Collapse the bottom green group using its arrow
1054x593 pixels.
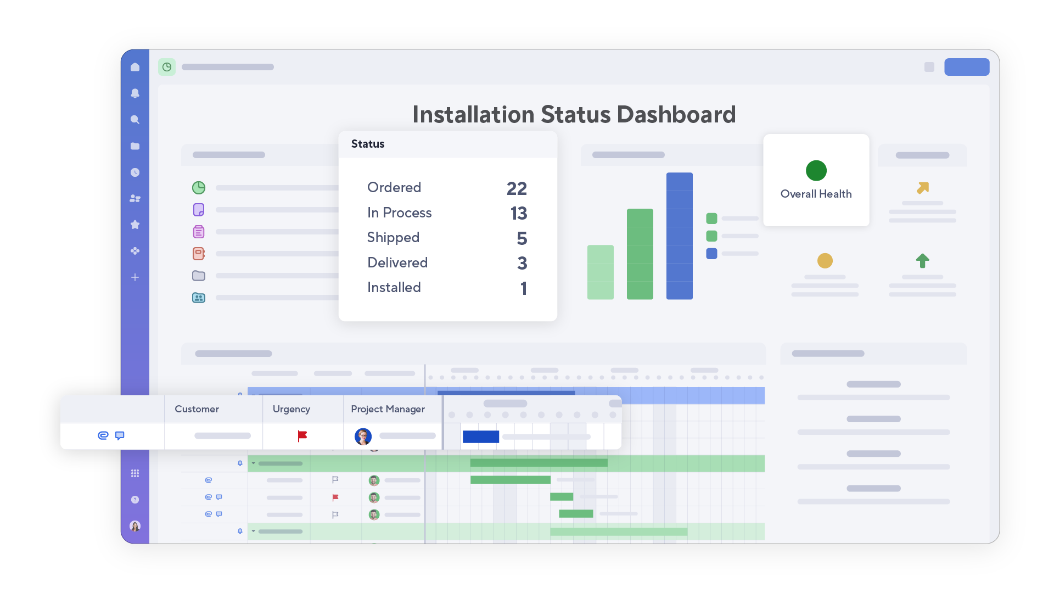(253, 531)
